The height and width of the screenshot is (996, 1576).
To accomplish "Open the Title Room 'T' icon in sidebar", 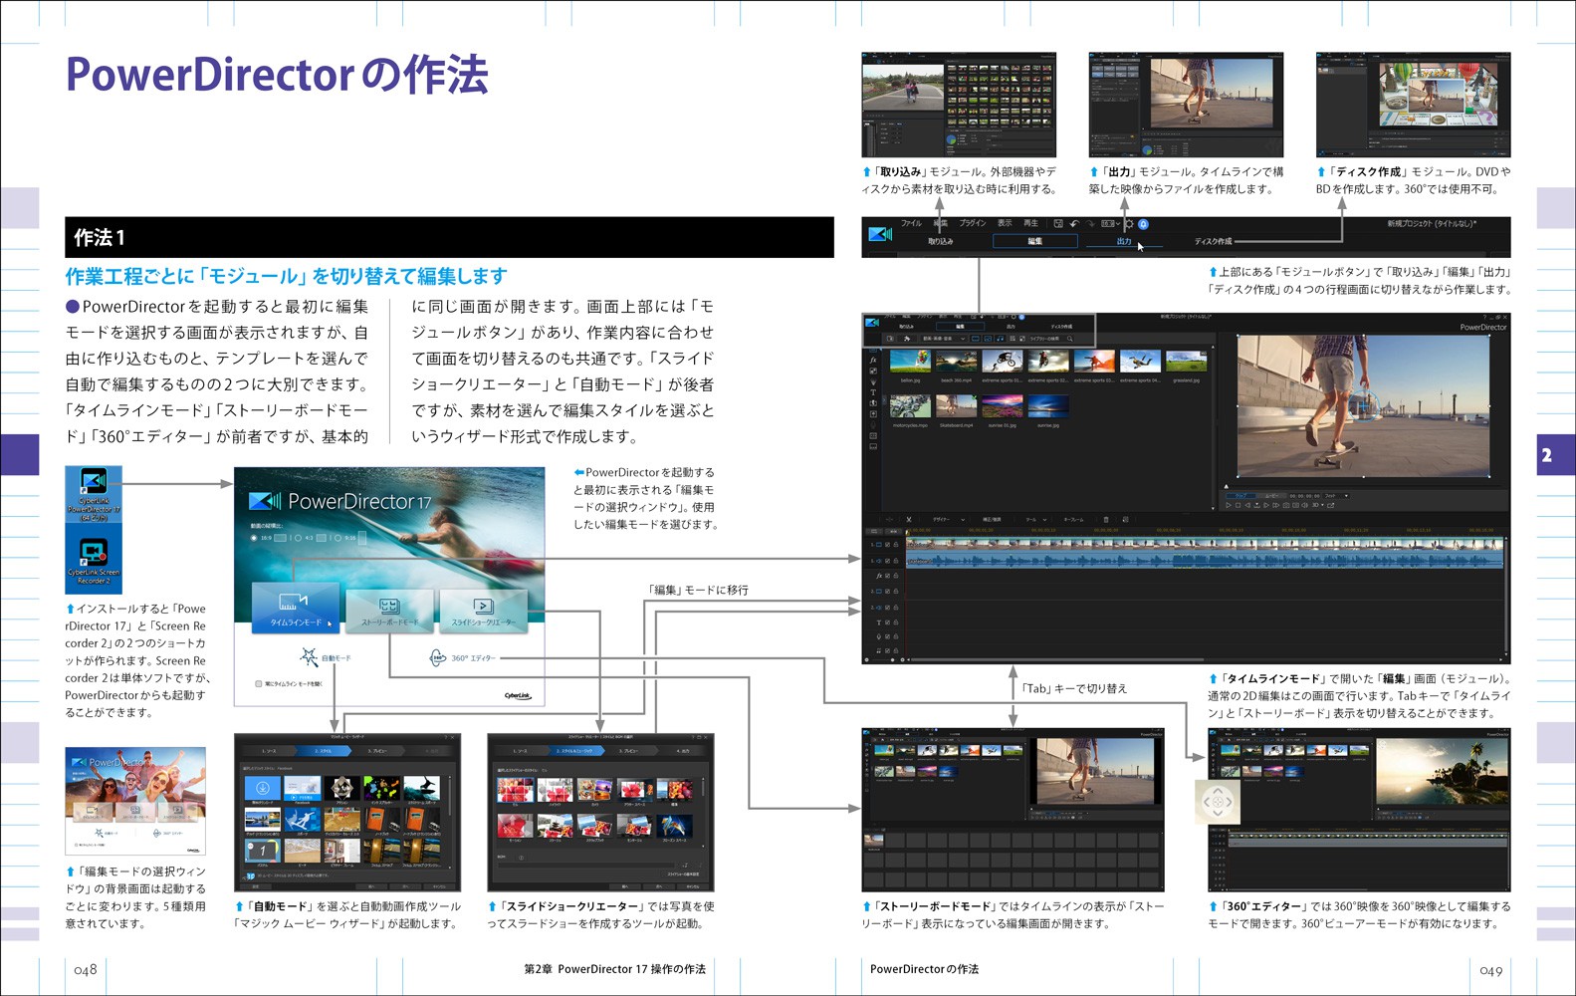I will coord(873,392).
